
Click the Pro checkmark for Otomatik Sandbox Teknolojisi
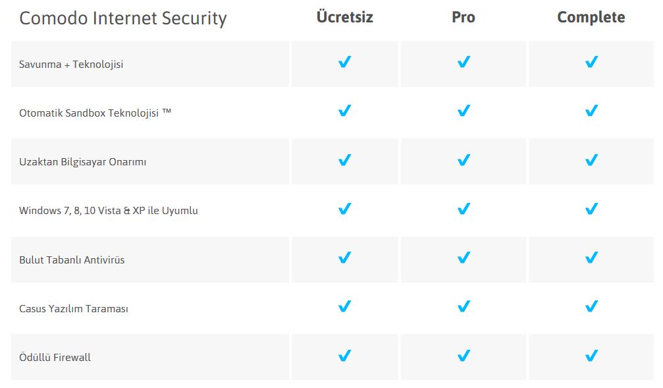[x=464, y=111]
